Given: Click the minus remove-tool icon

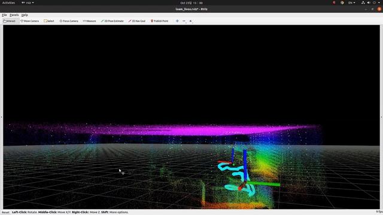Looking at the screenshot, I should 184,21.
